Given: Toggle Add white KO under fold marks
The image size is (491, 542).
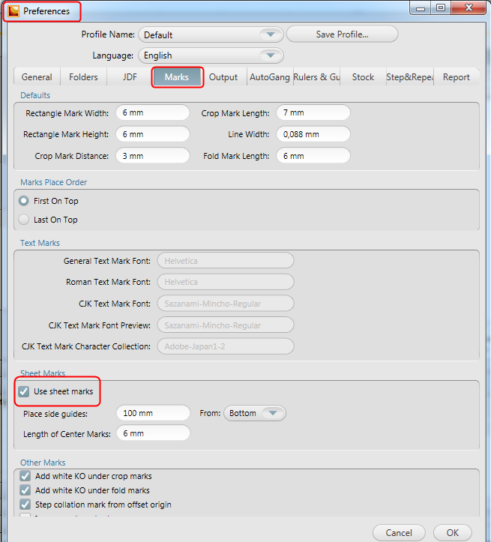Looking at the screenshot, I should tap(25, 490).
